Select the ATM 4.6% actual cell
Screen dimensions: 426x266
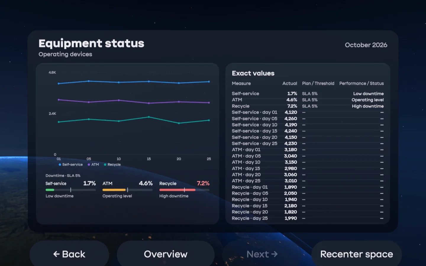point(291,100)
